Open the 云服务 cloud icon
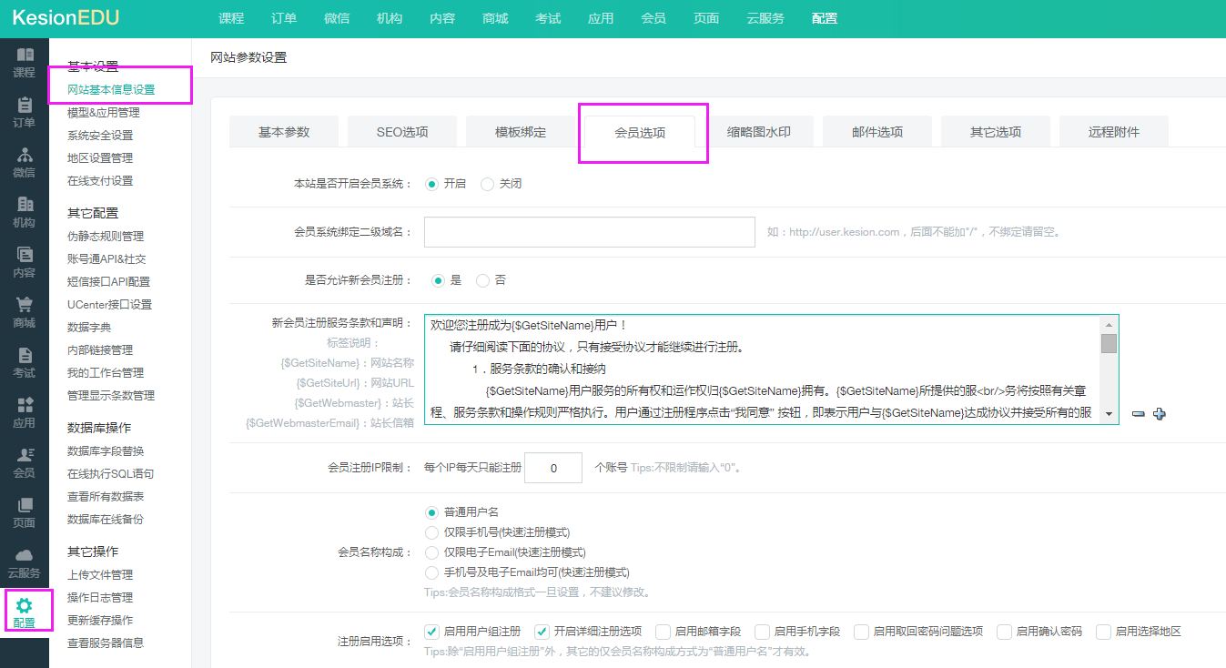 [x=25, y=556]
